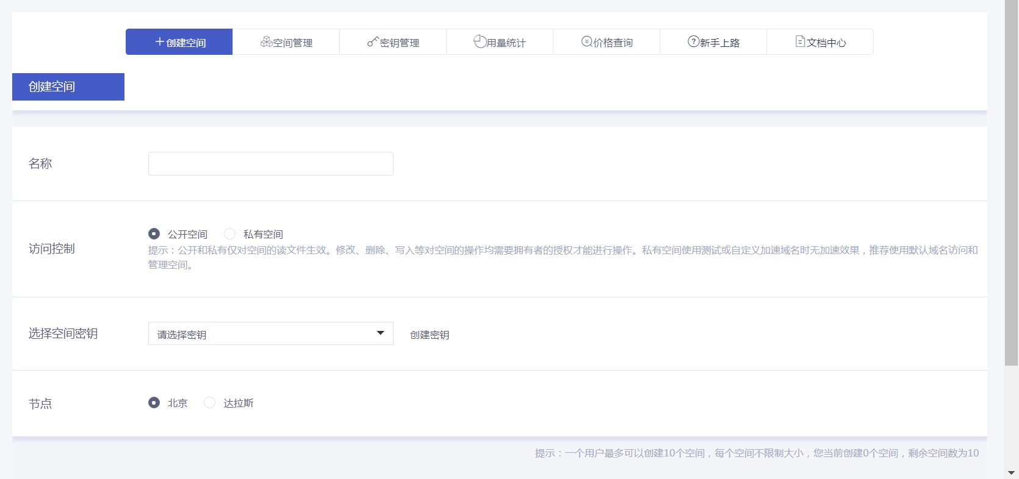This screenshot has width=1019, height=479.
Task: Click the vertical scrollbar thumb
Action: coord(1012,183)
